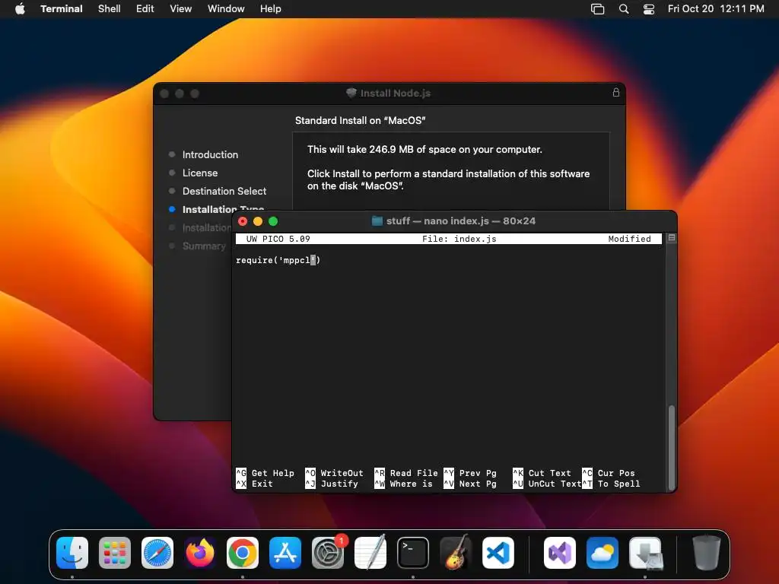Minimize the Terminal window
Image resolution: width=779 pixels, height=584 pixels.
pos(258,221)
